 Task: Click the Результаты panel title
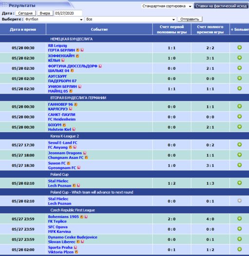pyautogui.click(x=22, y=5)
